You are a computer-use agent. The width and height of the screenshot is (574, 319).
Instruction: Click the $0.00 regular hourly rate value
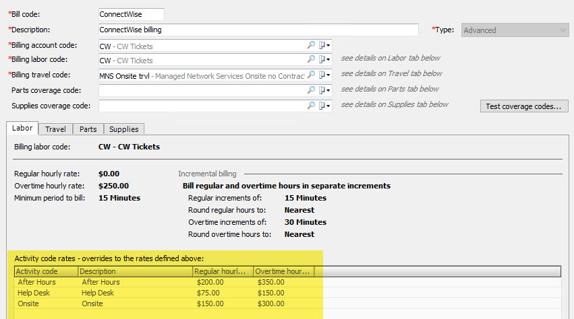coord(109,174)
